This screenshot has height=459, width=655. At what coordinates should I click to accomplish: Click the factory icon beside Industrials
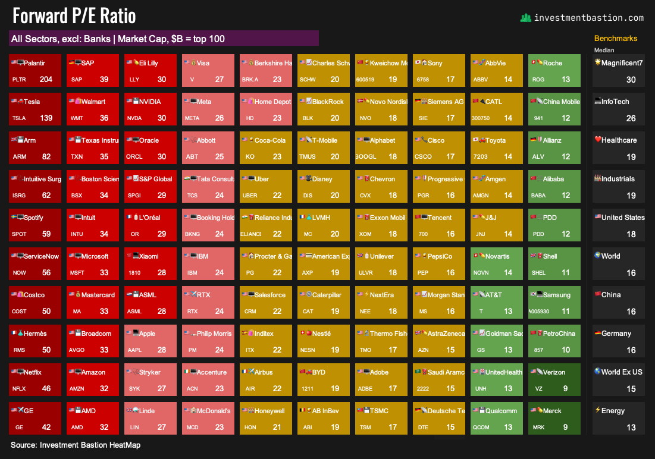tap(598, 178)
